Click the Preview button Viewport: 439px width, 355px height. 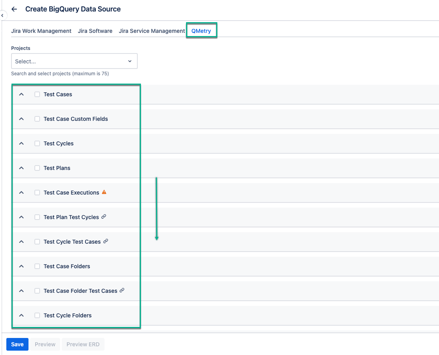coord(45,344)
